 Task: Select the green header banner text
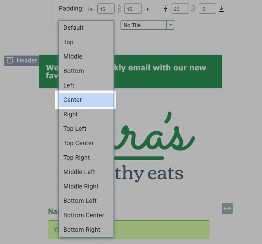pos(166,68)
